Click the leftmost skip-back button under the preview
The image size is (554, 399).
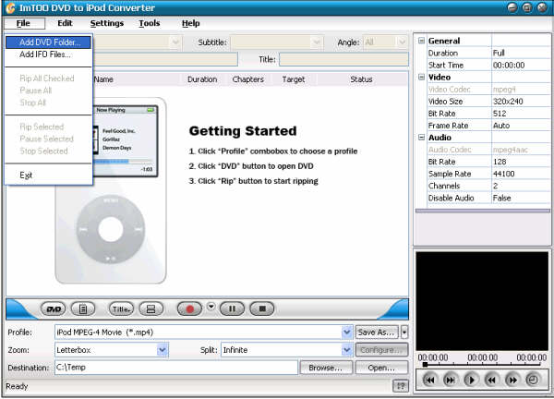tap(429, 380)
